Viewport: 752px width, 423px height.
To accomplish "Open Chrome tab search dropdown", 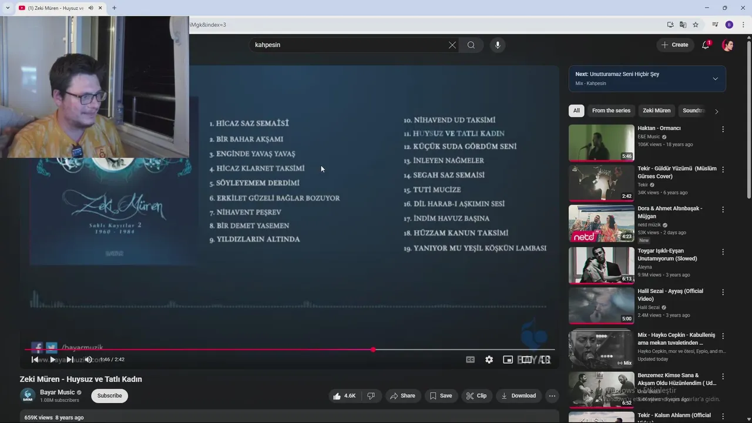I will tap(8, 8).
